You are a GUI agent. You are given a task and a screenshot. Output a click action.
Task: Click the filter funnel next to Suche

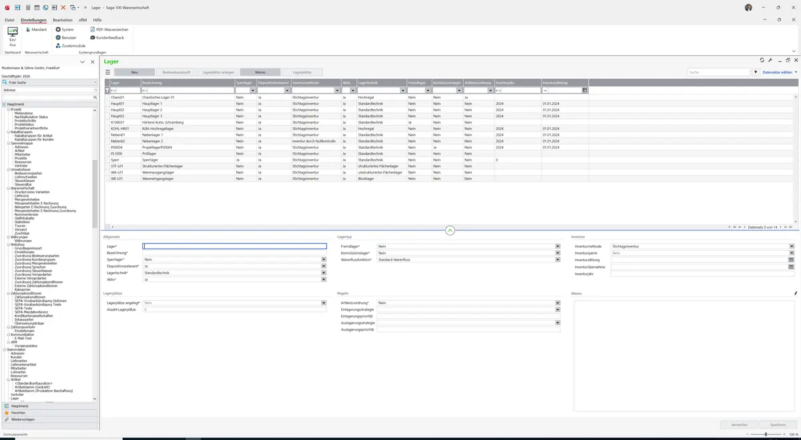tap(756, 72)
